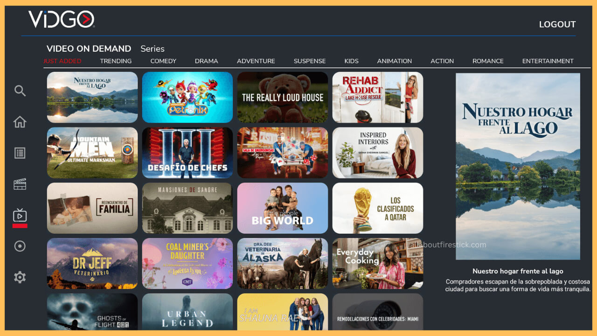597x336 pixels.
Task: Switch to the KIDS tab
Action: pyautogui.click(x=351, y=61)
